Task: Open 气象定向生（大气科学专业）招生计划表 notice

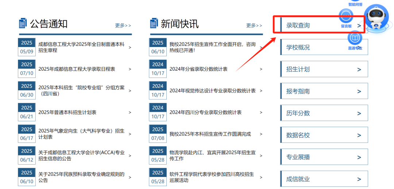Action: (81, 134)
